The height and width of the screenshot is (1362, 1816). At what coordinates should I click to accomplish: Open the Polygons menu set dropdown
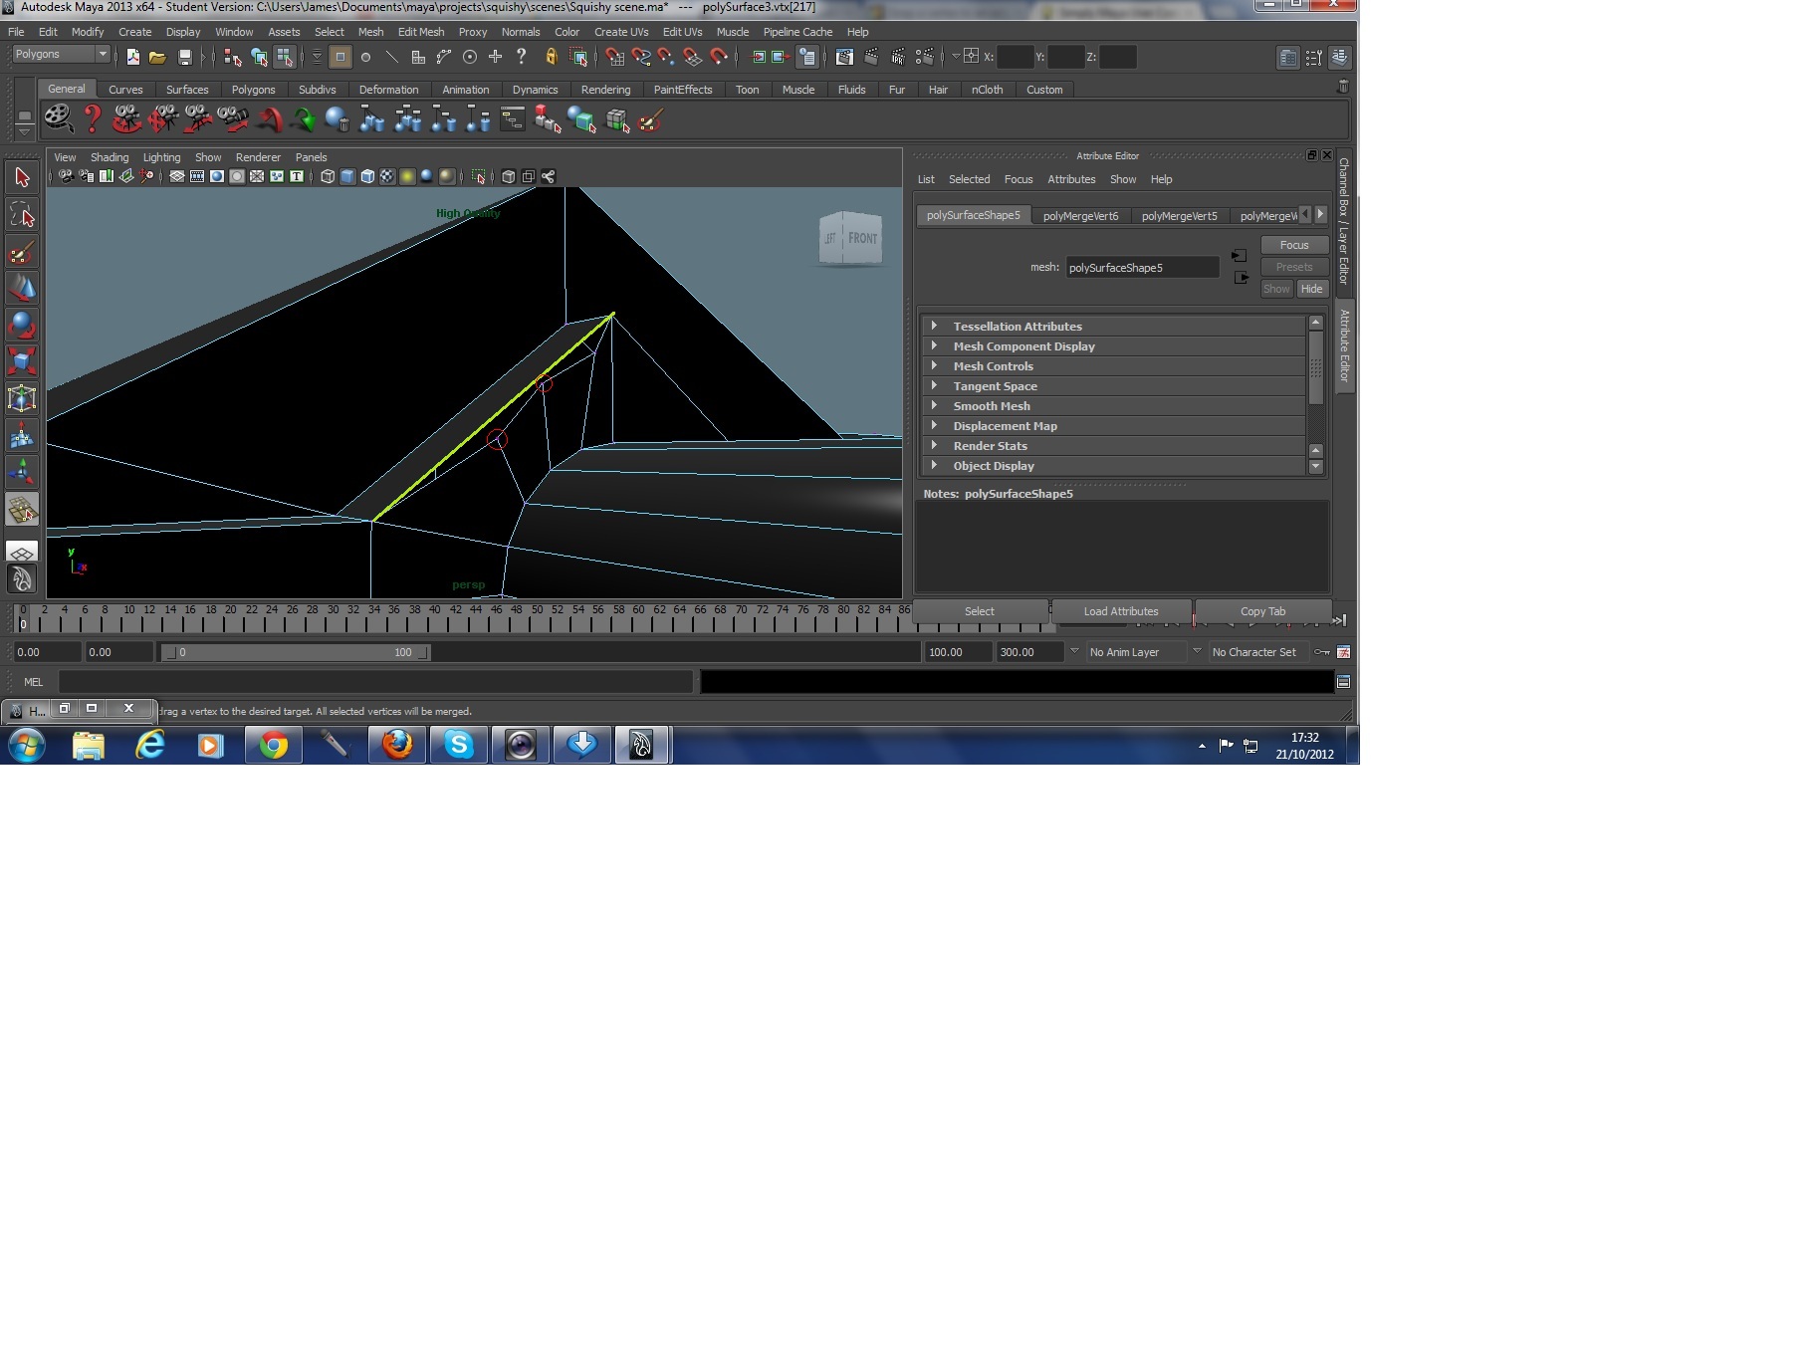(61, 54)
